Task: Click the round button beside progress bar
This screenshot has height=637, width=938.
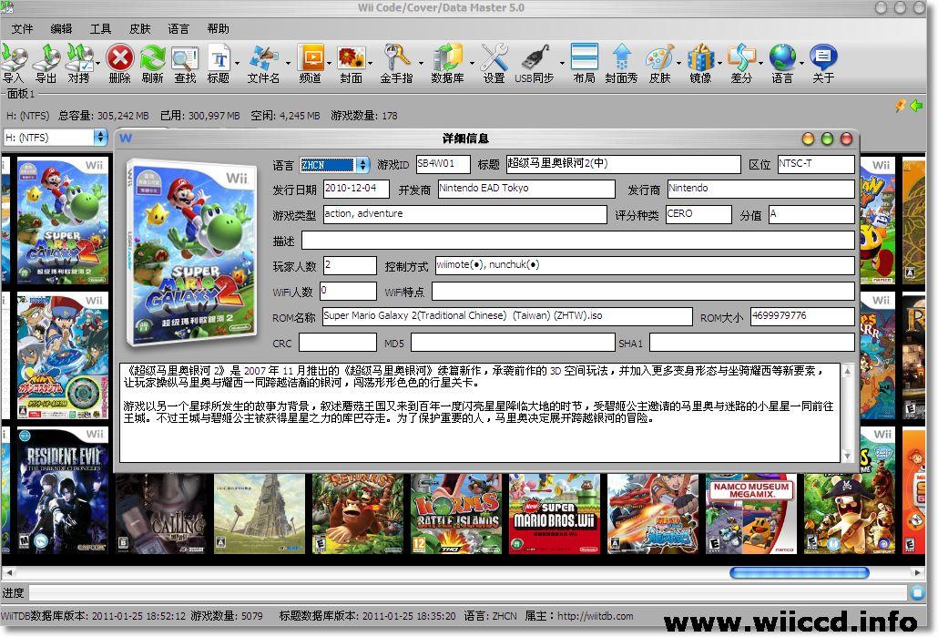Action: tap(917, 592)
